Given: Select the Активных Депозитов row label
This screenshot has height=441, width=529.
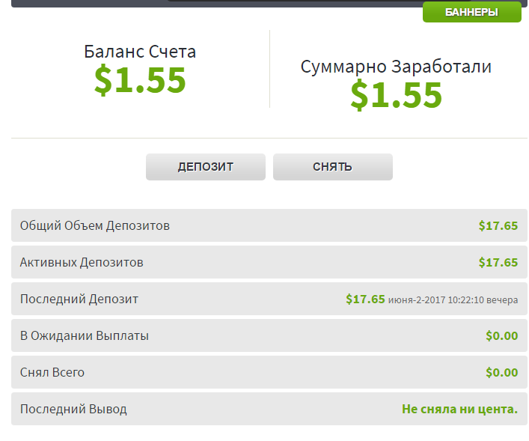Looking at the screenshot, I should click(x=82, y=262).
